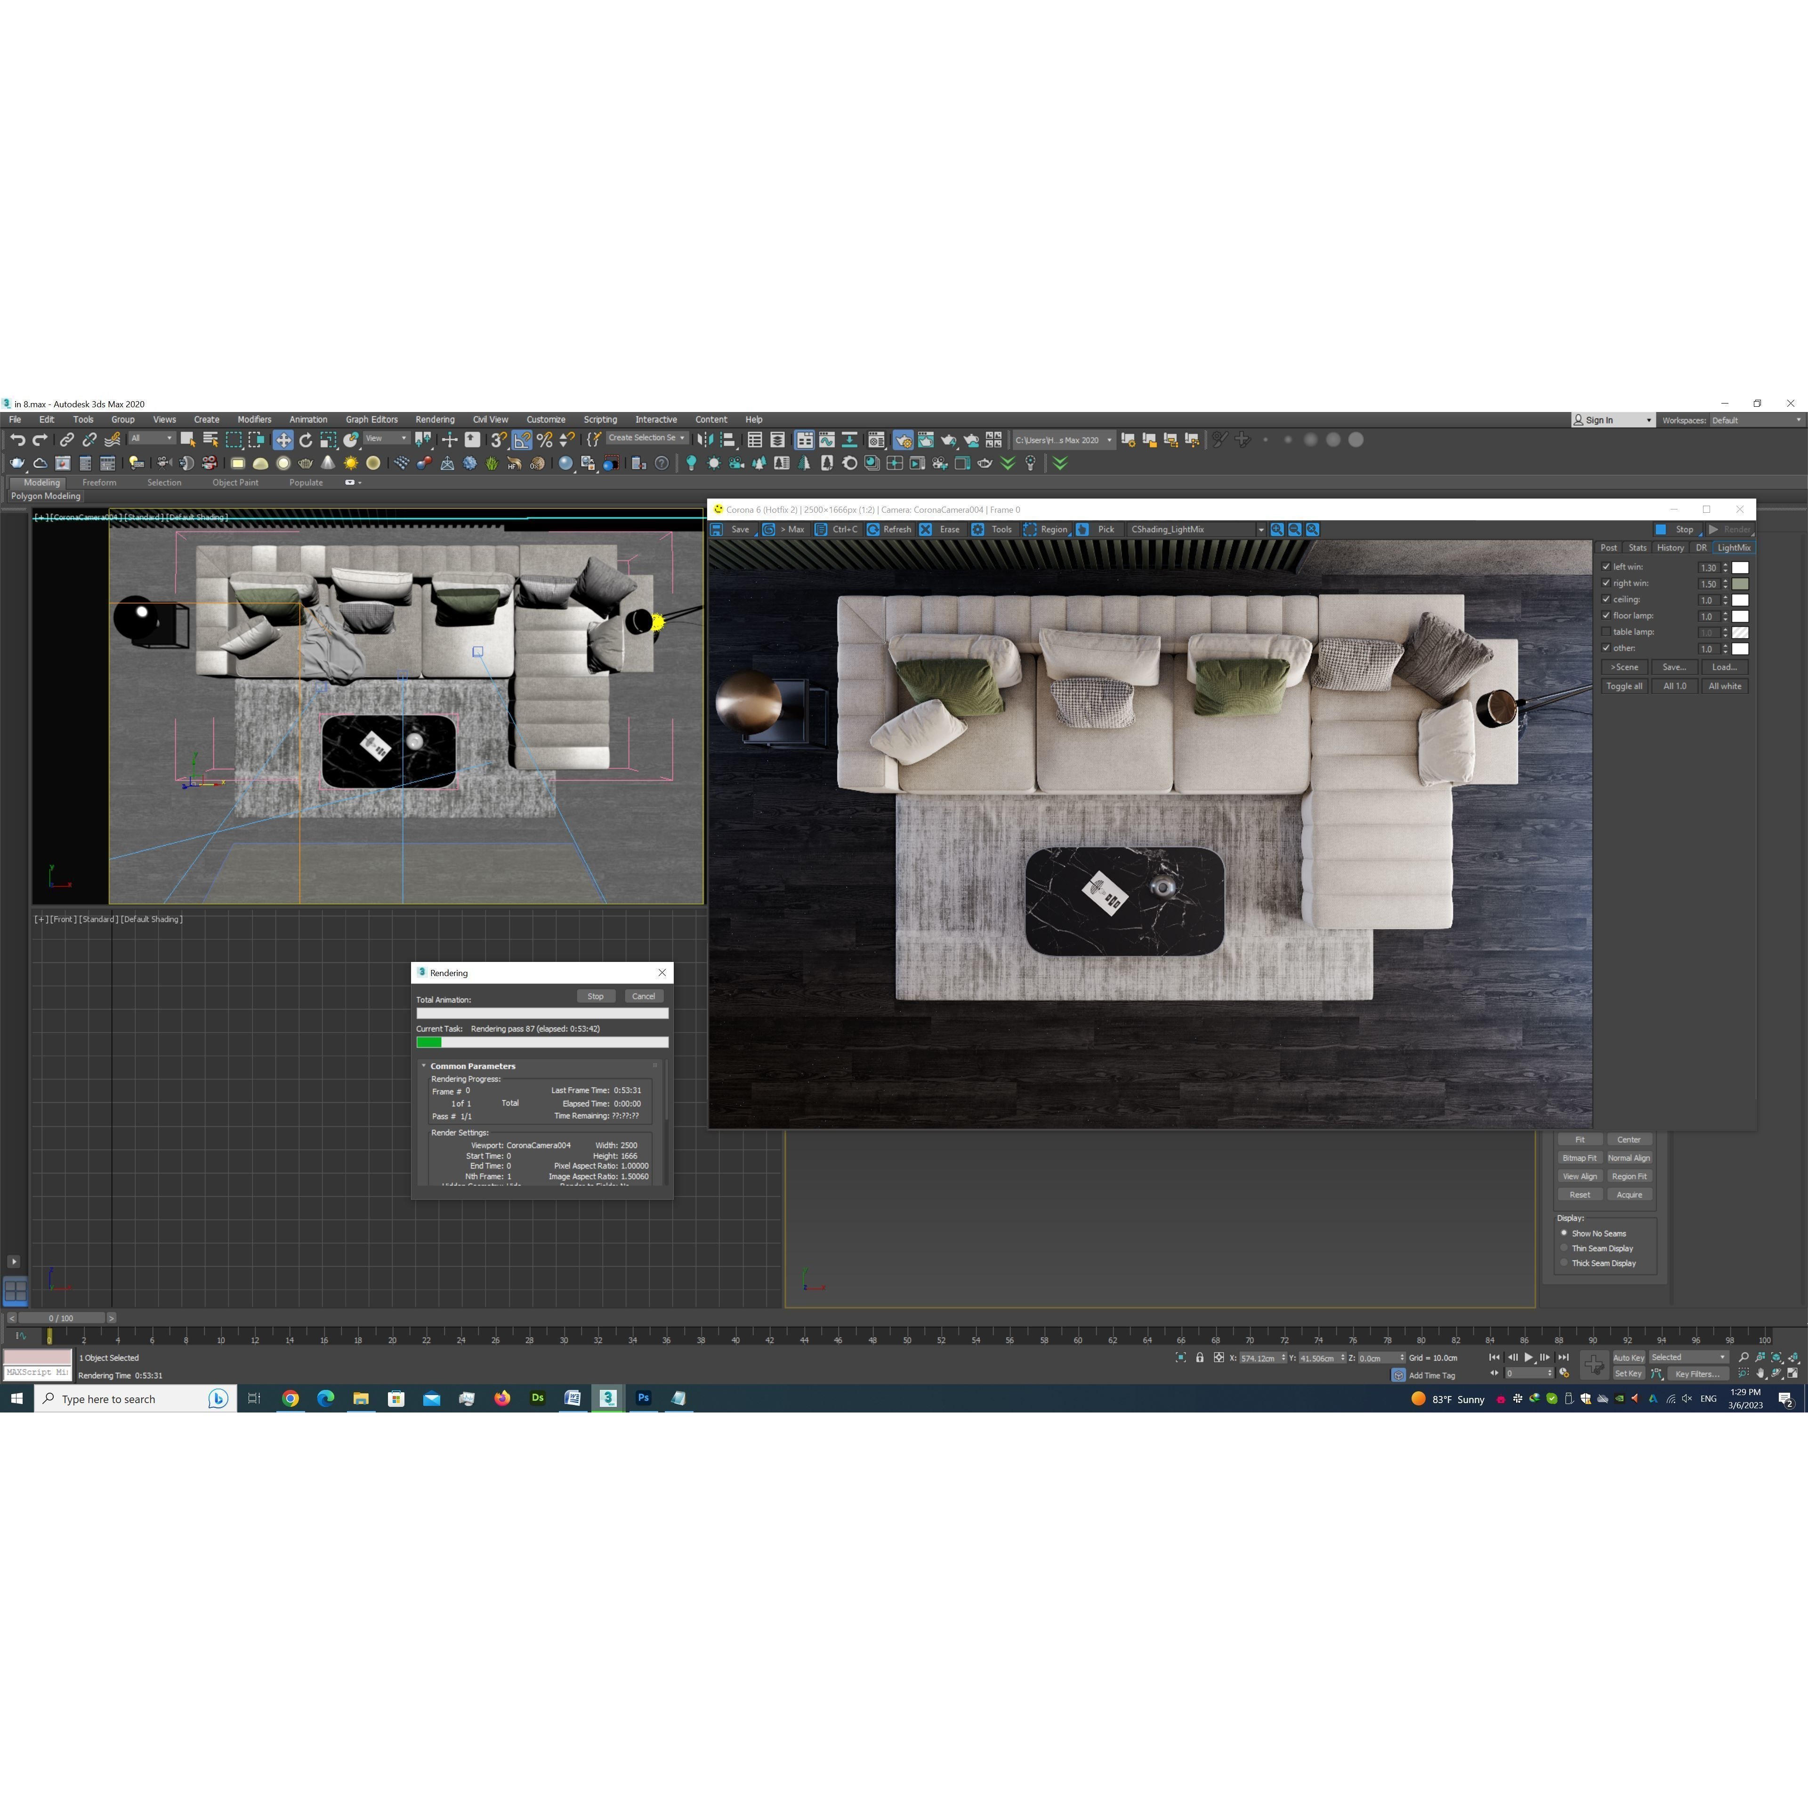Click the Corona Sun light icon
The width and height of the screenshot is (1808, 1808).
coord(351,463)
